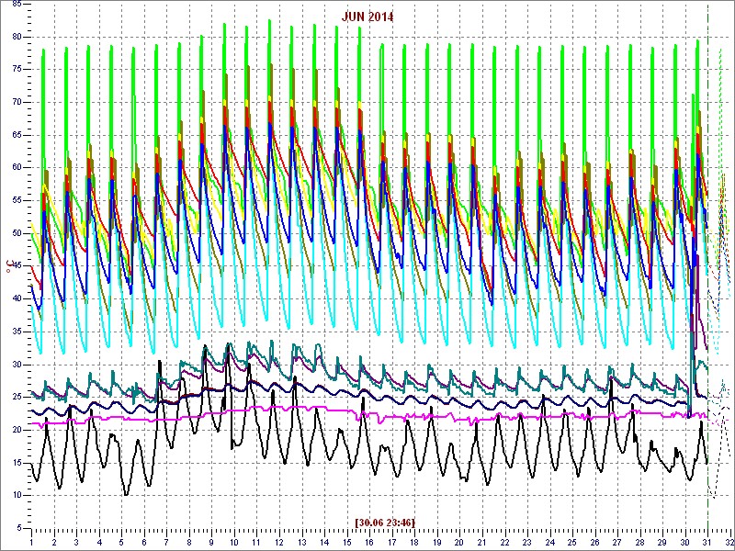Image resolution: width=735 pixels, height=551 pixels.
Task: Select day 15 on the x-axis
Action: [347, 542]
